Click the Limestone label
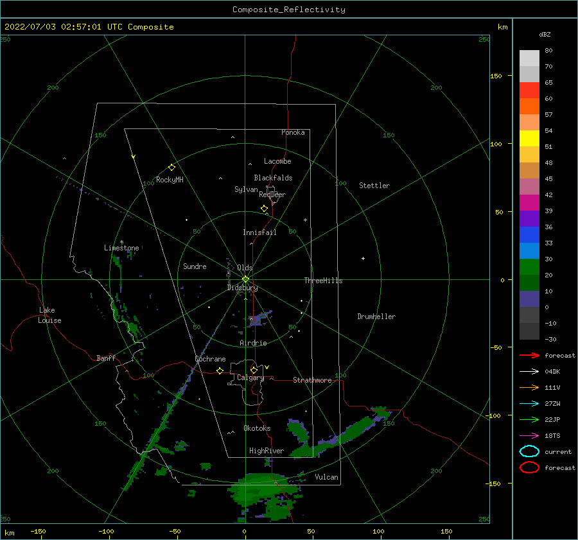Viewport: 578px width, 540px height. 121,248
